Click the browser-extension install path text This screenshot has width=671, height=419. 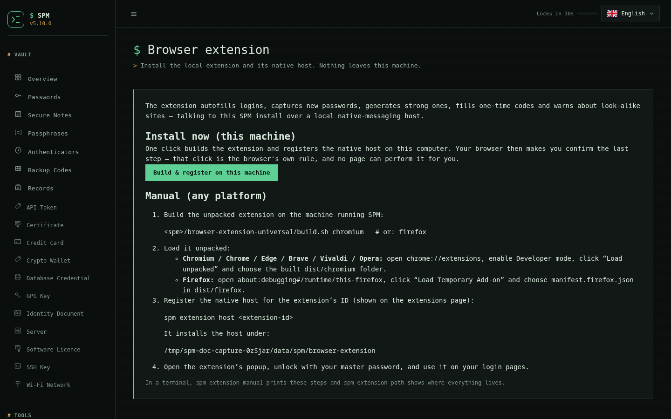pos(270,351)
